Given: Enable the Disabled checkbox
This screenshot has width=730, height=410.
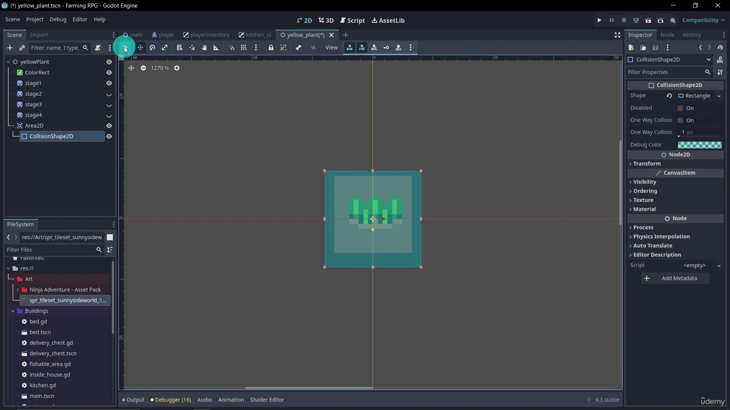Looking at the screenshot, I should [680, 108].
